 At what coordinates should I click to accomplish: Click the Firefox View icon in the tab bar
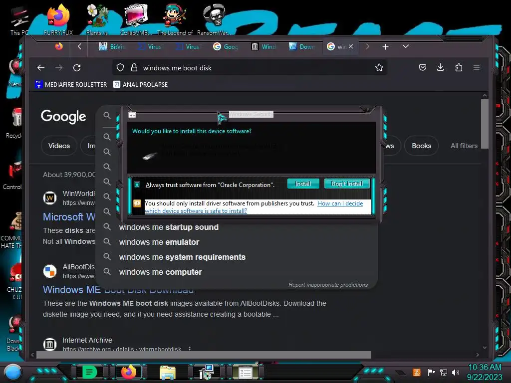(x=59, y=46)
